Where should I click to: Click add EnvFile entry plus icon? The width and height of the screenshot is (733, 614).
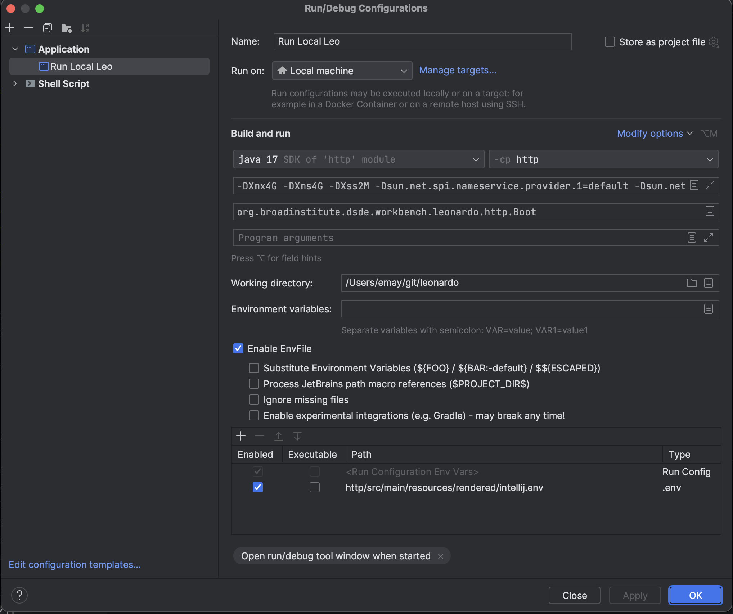pyautogui.click(x=241, y=436)
